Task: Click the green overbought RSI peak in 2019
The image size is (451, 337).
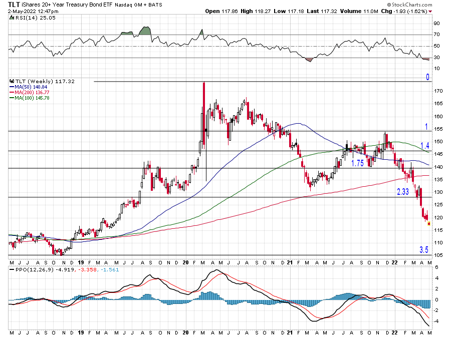Action: point(145,31)
